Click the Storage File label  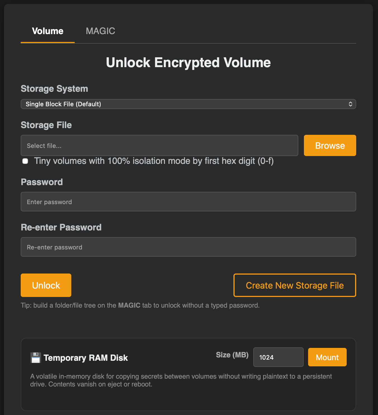click(x=46, y=125)
